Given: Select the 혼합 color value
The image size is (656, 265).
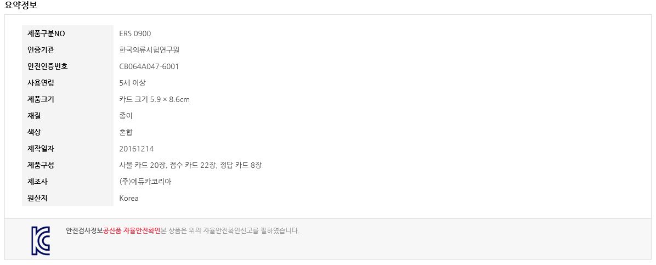Looking at the screenshot, I should point(126,132).
